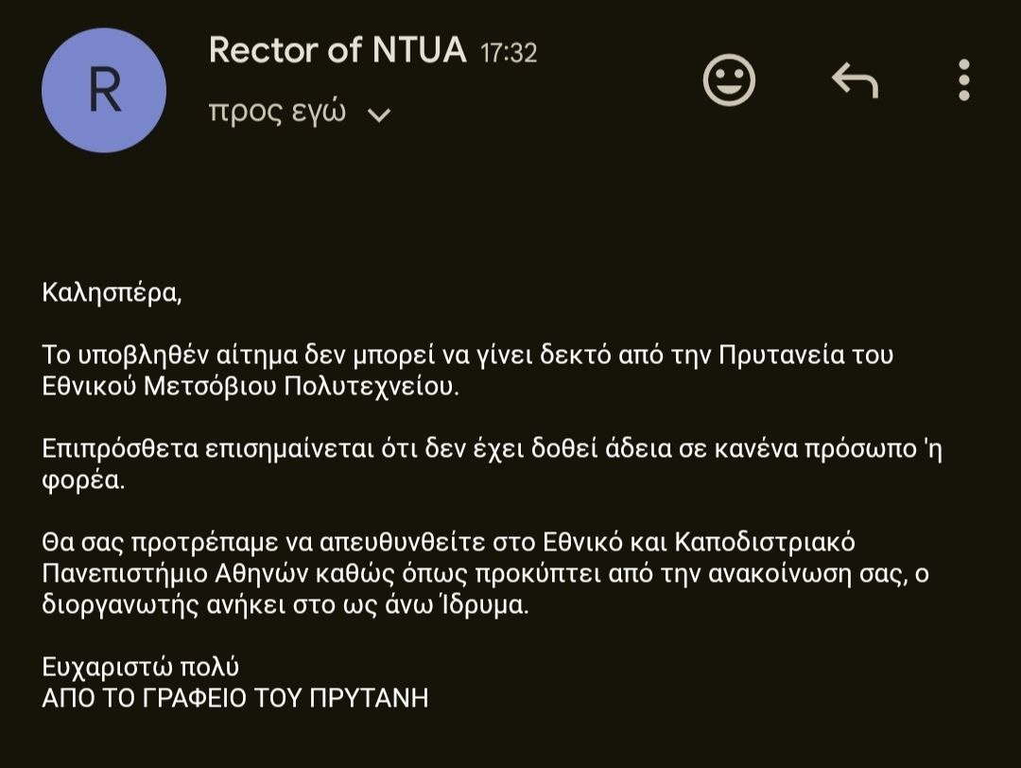Select the sender name Rector of NTUA
Screen dimensions: 1021x768
(x=337, y=50)
